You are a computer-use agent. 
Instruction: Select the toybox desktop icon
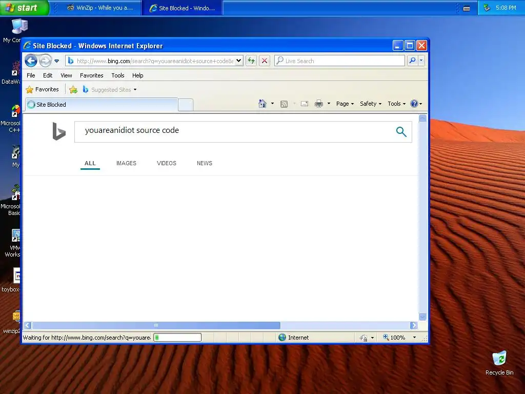[x=11, y=280]
